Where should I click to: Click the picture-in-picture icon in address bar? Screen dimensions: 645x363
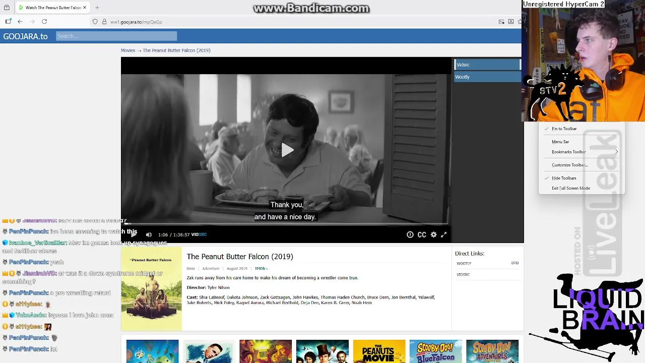click(501, 22)
